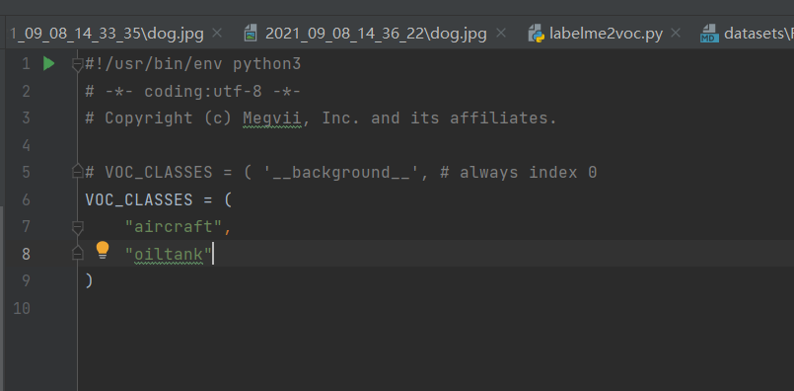
Task: Click line number 10 in the gutter
Action: click(x=22, y=308)
